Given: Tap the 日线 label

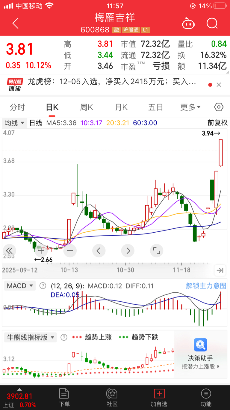Looking at the screenshot, I should tap(36, 123).
